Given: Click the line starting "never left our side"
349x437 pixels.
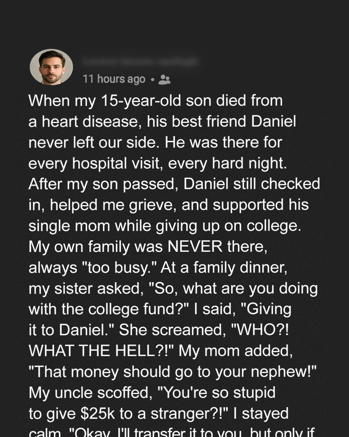Looking at the screenshot, I should (155, 142).
